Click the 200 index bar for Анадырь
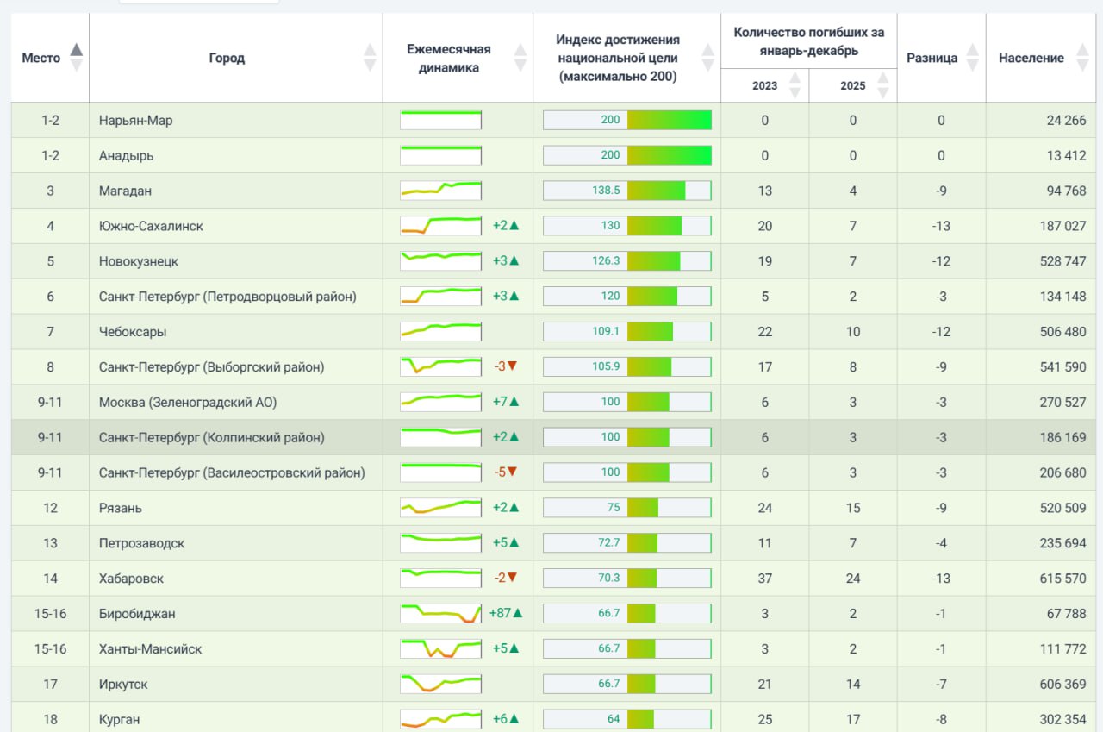 (626, 155)
